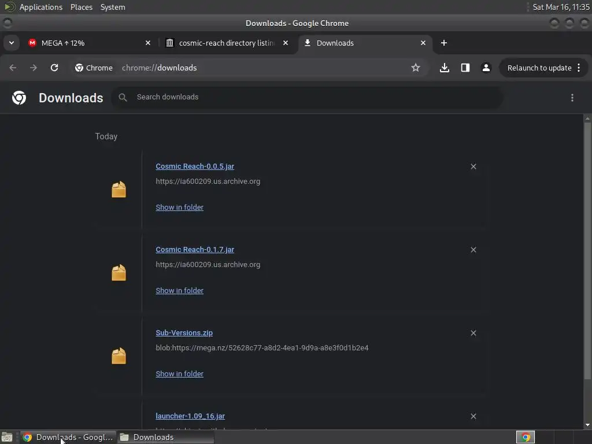Switch to cosmic-reach directory listing tab
592x444 pixels.
227,43
